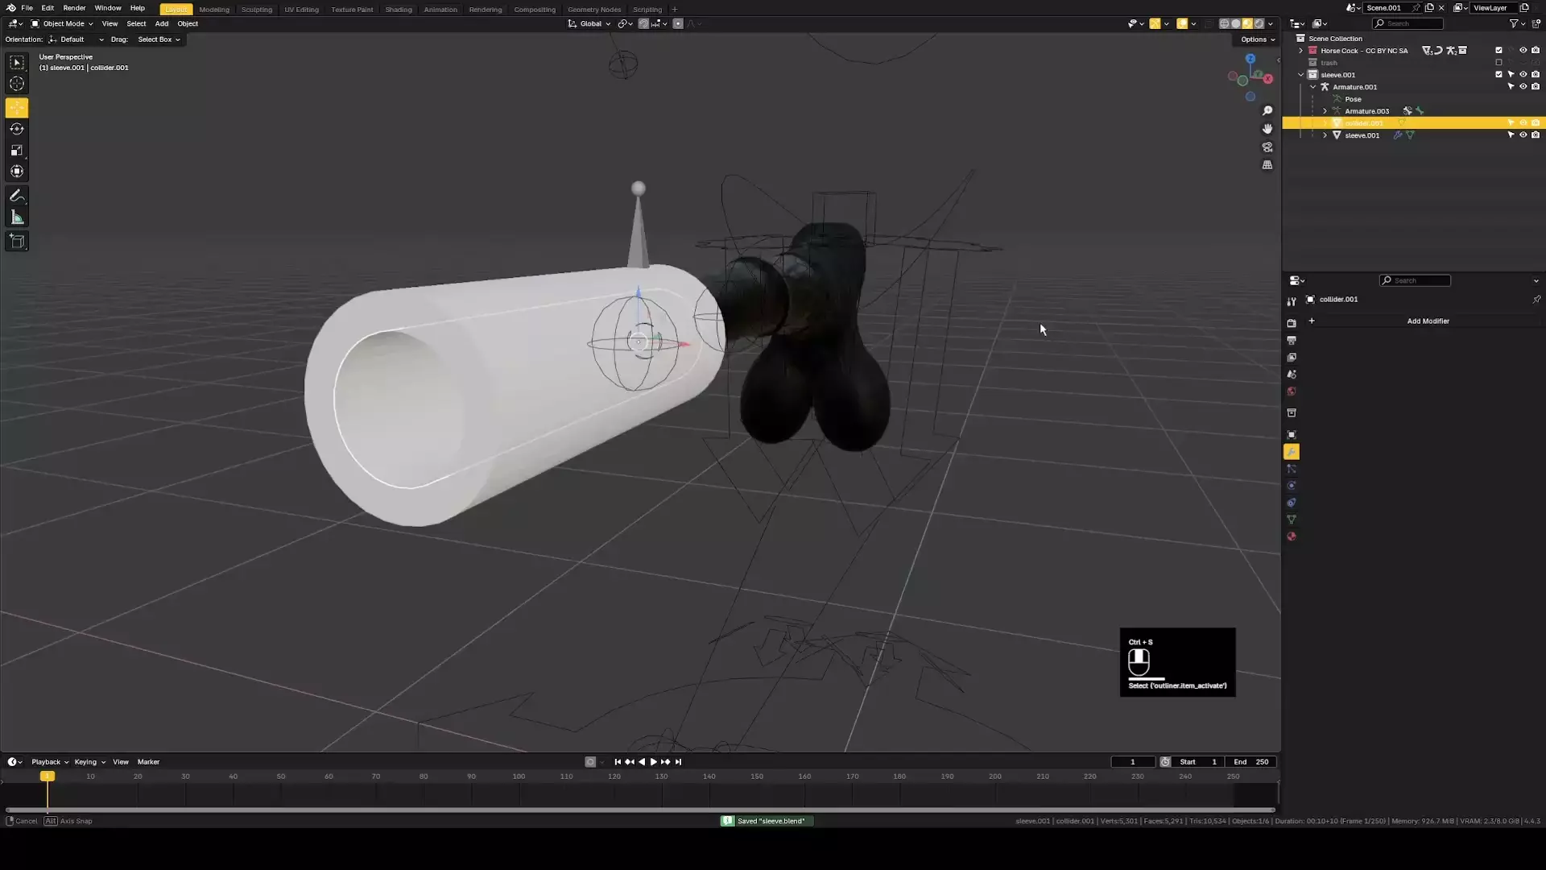
Task: Select the Move tool in toolbar
Action: click(17, 108)
